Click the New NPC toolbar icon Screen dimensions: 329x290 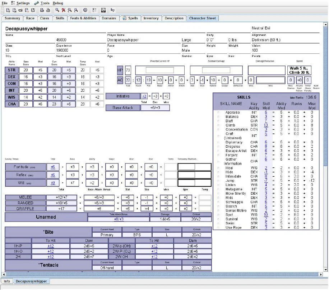[x=14, y=10]
